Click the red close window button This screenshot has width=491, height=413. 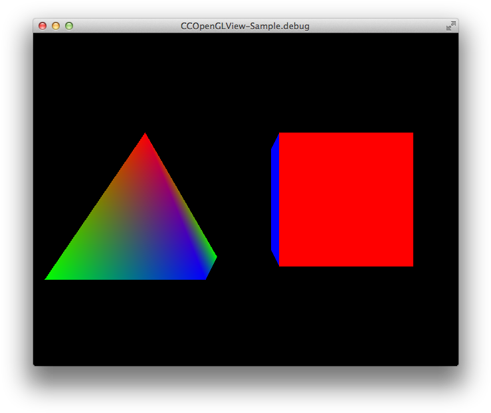pos(43,26)
